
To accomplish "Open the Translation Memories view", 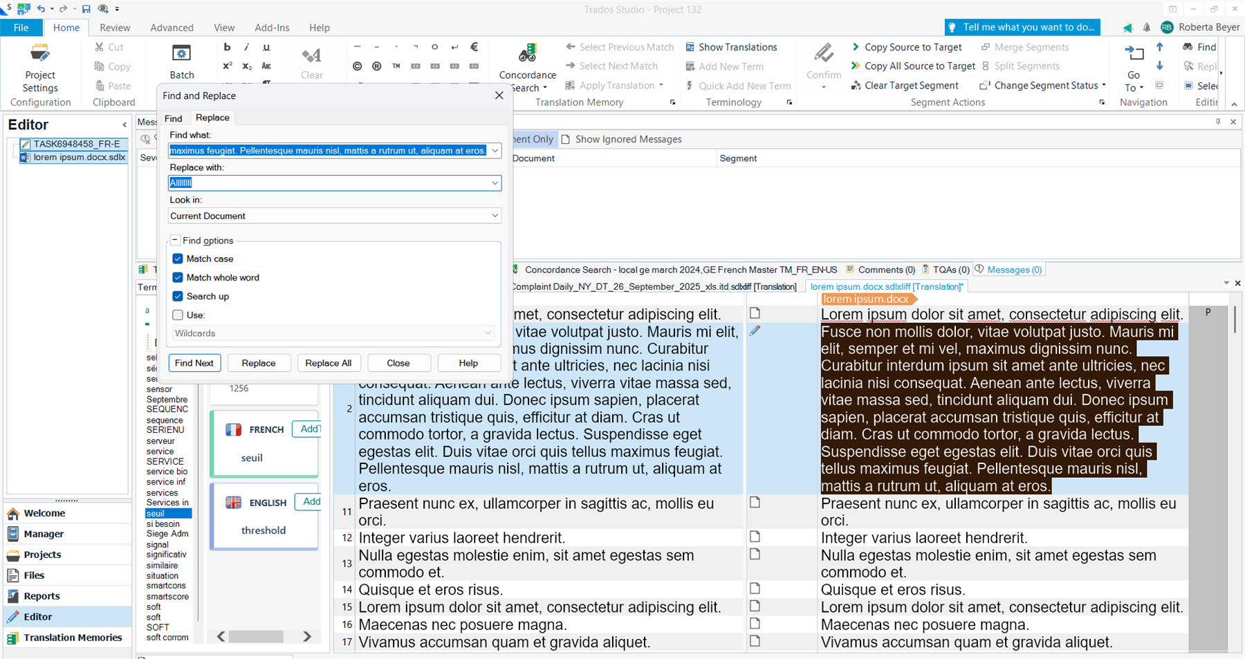I will coord(73,637).
